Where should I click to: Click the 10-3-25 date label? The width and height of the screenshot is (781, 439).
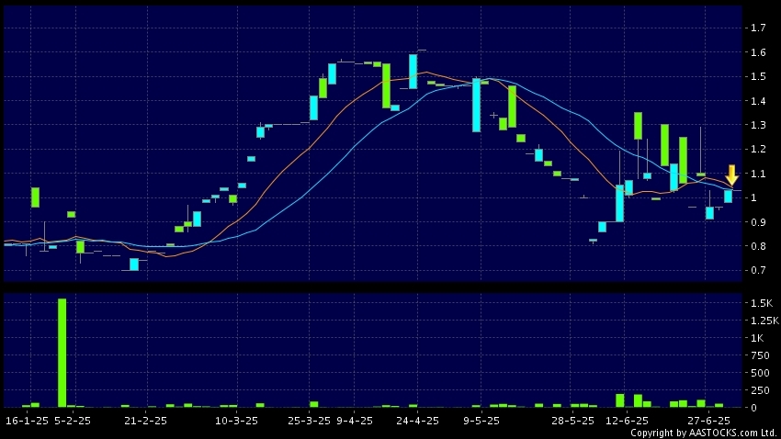click(x=236, y=421)
